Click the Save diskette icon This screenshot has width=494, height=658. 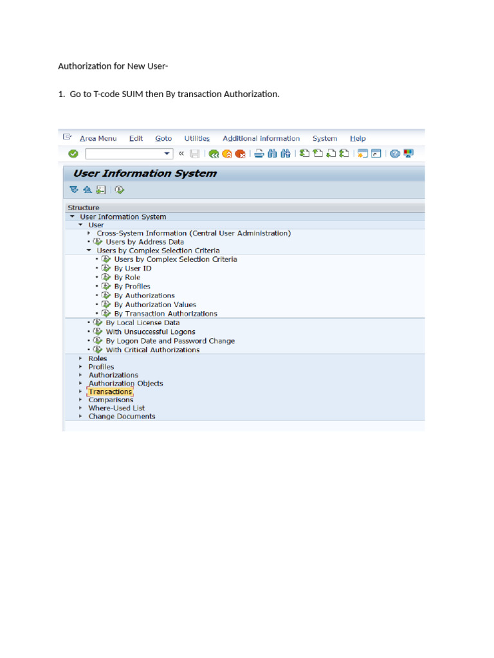194,154
